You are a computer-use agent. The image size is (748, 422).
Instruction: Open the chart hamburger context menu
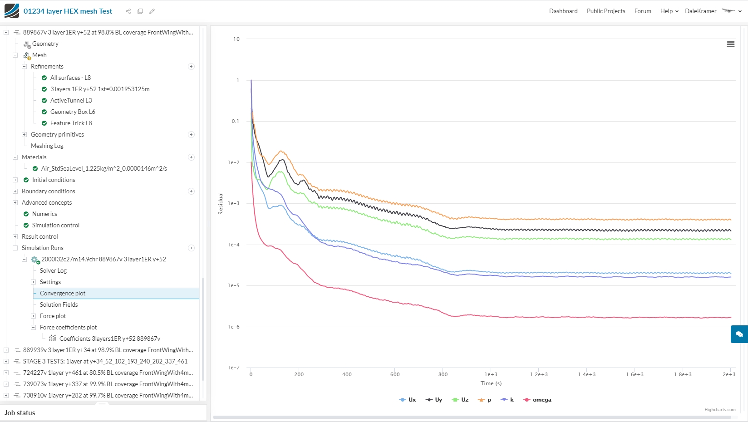click(730, 44)
